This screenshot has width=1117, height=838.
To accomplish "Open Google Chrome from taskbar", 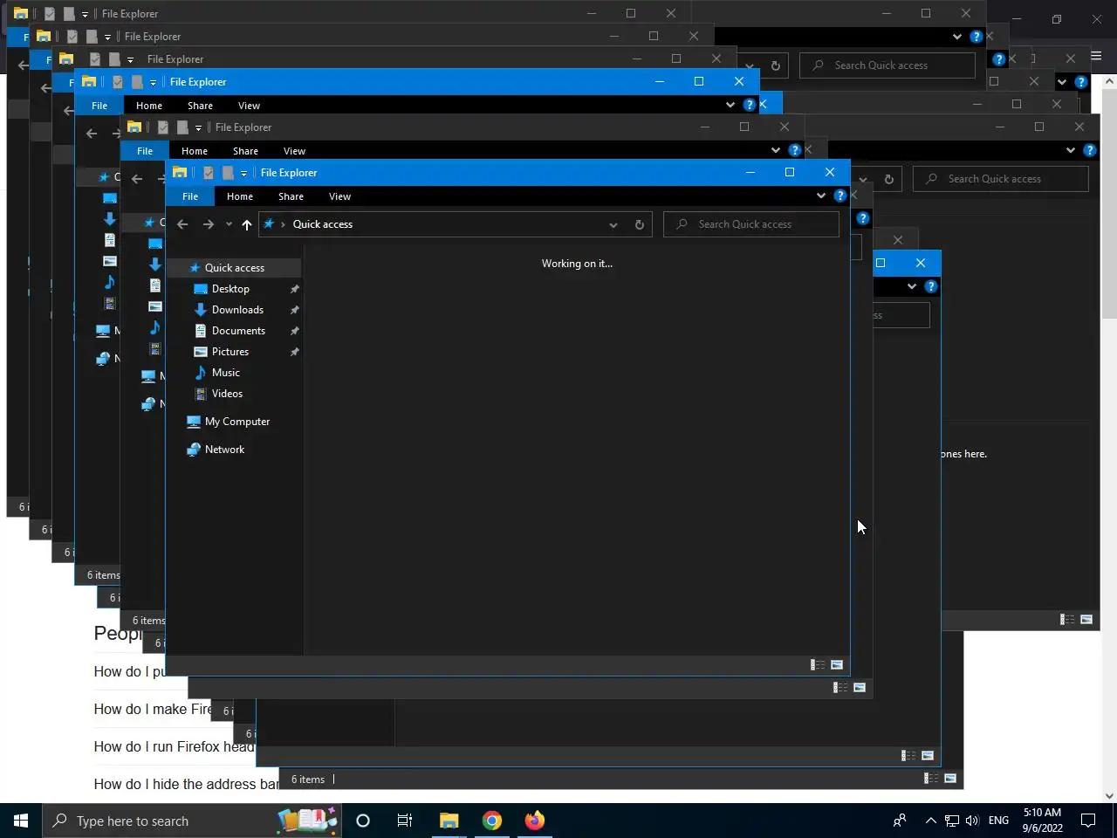I will (x=491, y=821).
